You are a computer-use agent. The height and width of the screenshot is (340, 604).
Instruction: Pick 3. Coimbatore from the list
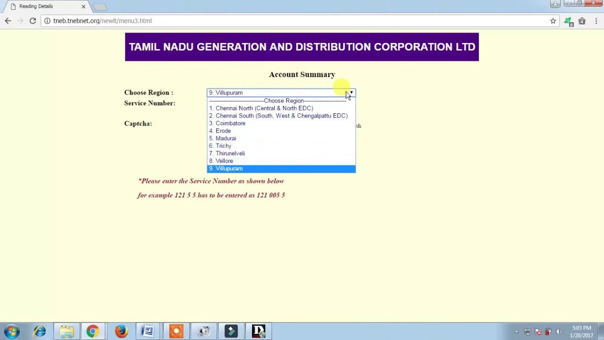281,123
